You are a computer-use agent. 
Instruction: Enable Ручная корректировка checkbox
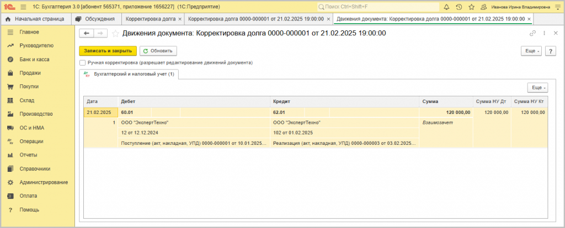tap(83, 63)
